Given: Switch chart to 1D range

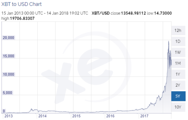Looking at the screenshot, I should click(x=178, y=41).
